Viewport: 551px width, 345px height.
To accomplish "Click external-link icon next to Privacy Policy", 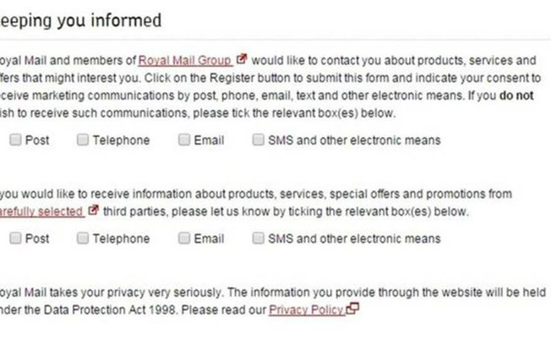I will [x=352, y=309].
